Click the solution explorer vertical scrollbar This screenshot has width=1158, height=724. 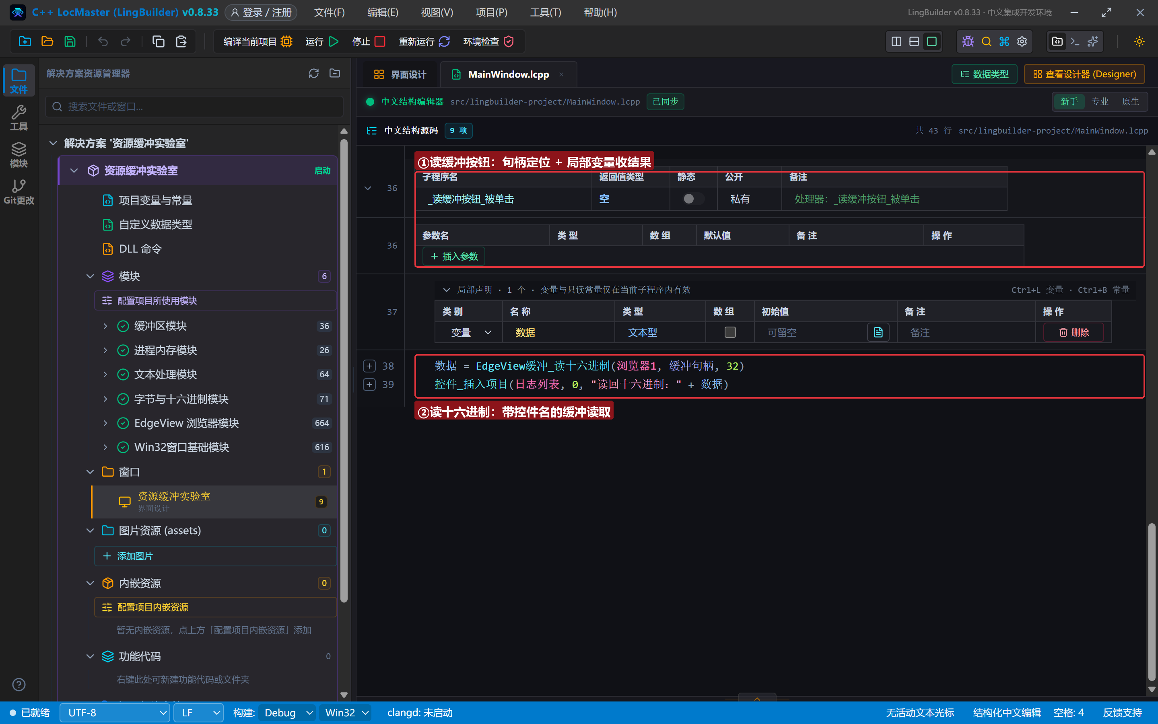344,370
